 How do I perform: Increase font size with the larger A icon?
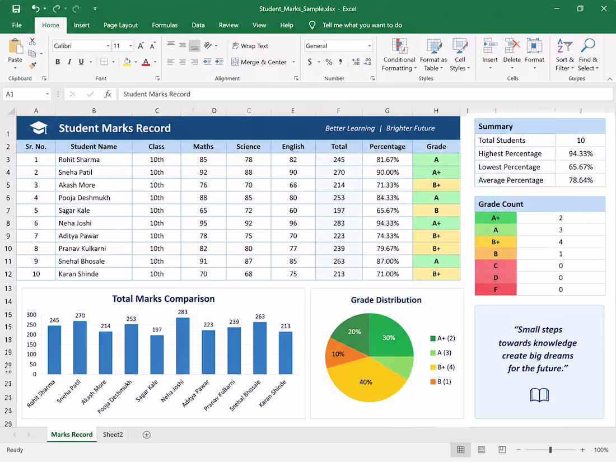[140, 46]
